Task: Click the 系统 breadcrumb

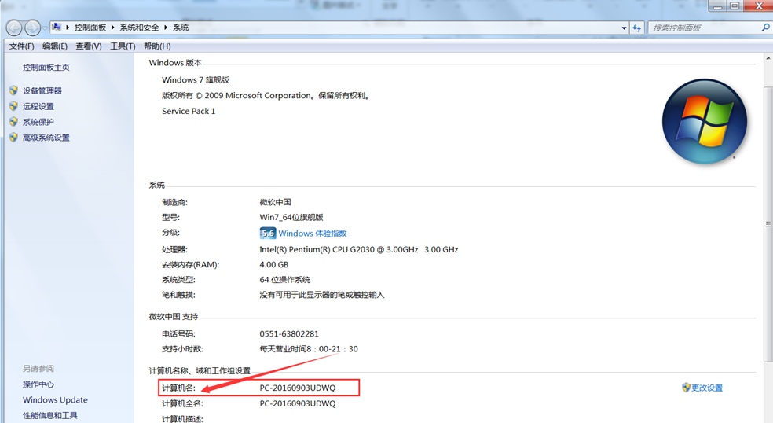Action: pos(181,28)
